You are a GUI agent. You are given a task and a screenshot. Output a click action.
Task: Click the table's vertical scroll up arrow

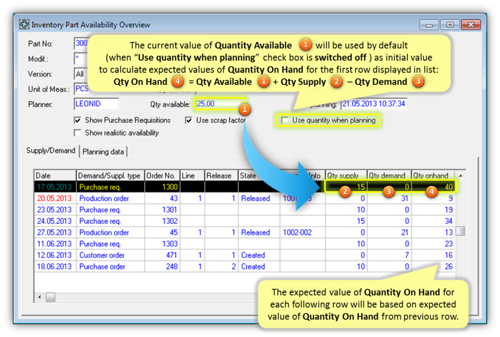(x=461, y=175)
